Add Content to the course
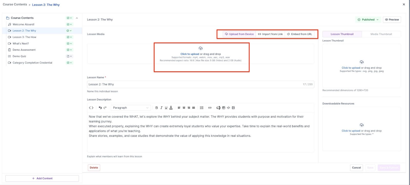Image resolution: width=410 pixels, height=185 pixels. [x=42, y=178]
